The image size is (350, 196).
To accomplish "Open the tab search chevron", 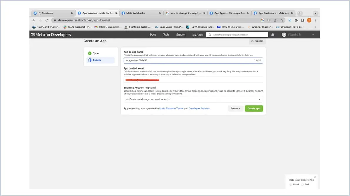I will (x=315, y=13).
